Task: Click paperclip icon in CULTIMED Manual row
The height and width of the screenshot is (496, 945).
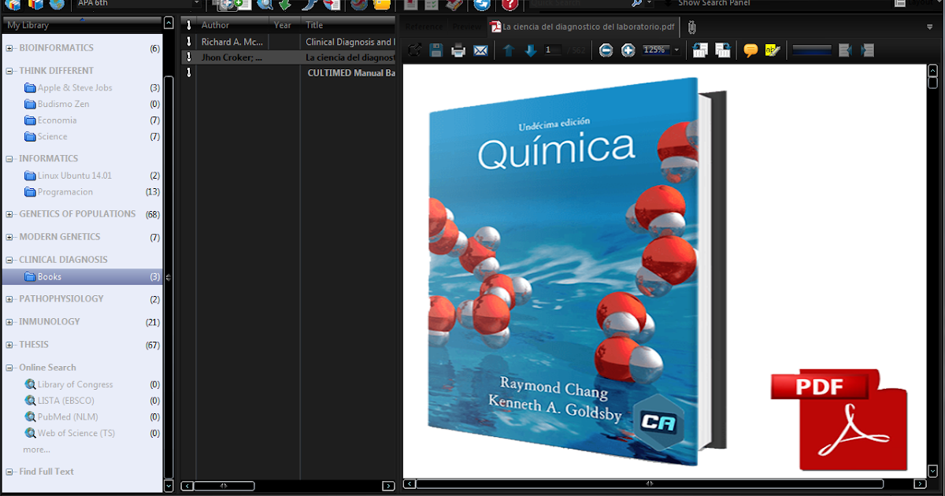Action: click(x=189, y=72)
